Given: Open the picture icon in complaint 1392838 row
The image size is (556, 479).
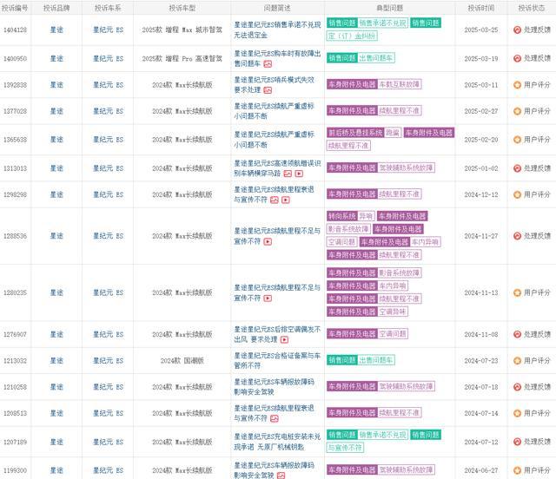Looking at the screenshot, I should click(x=268, y=90).
